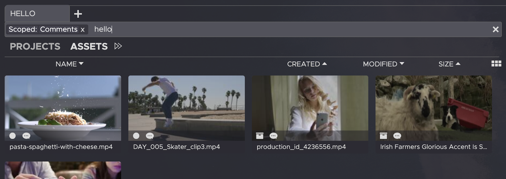Click the plus icon to add new tab
The height and width of the screenshot is (179, 506).
click(78, 14)
